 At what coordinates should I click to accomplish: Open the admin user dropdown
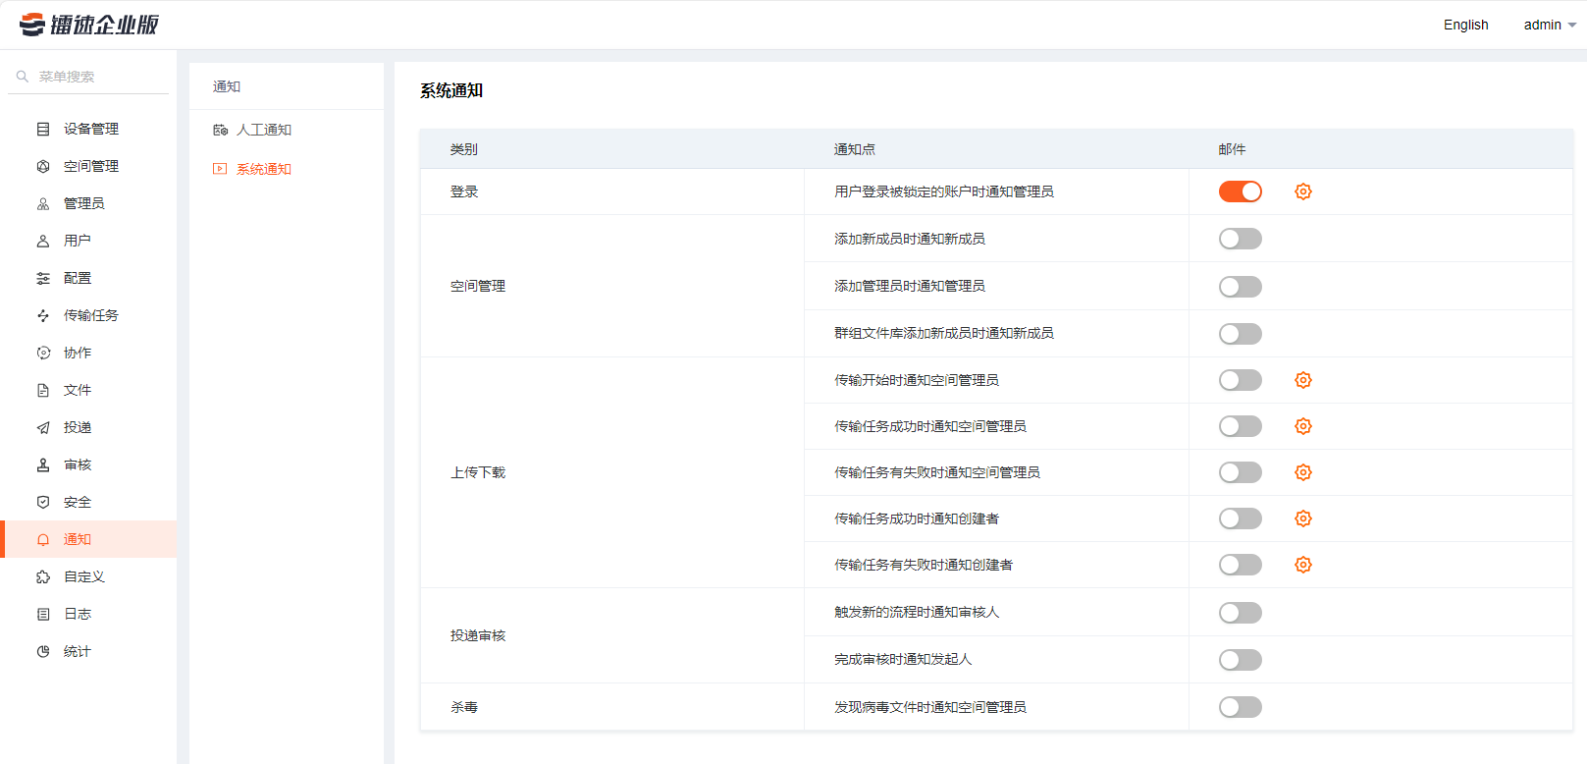coord(1549,25)
